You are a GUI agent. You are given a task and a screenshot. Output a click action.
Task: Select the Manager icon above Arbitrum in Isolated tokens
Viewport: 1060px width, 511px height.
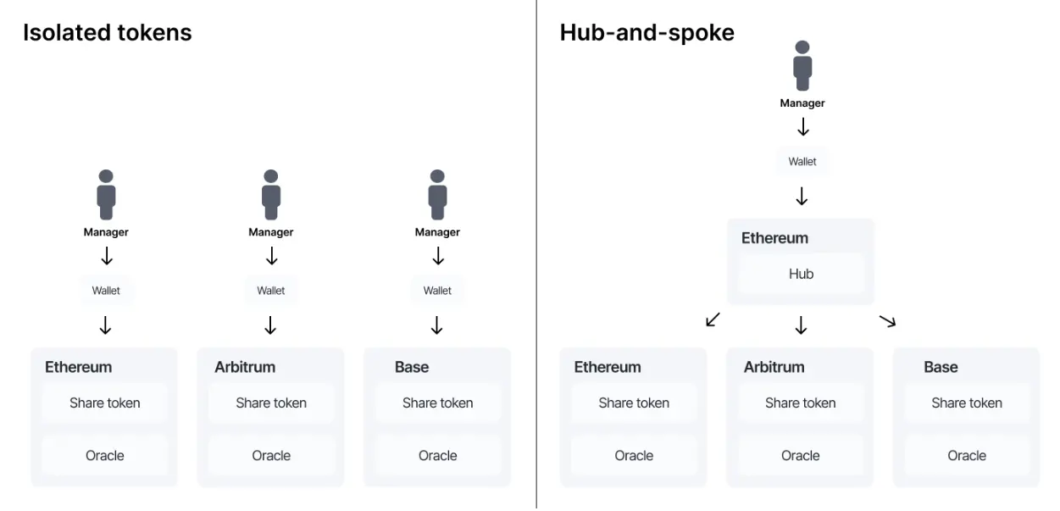271,195
